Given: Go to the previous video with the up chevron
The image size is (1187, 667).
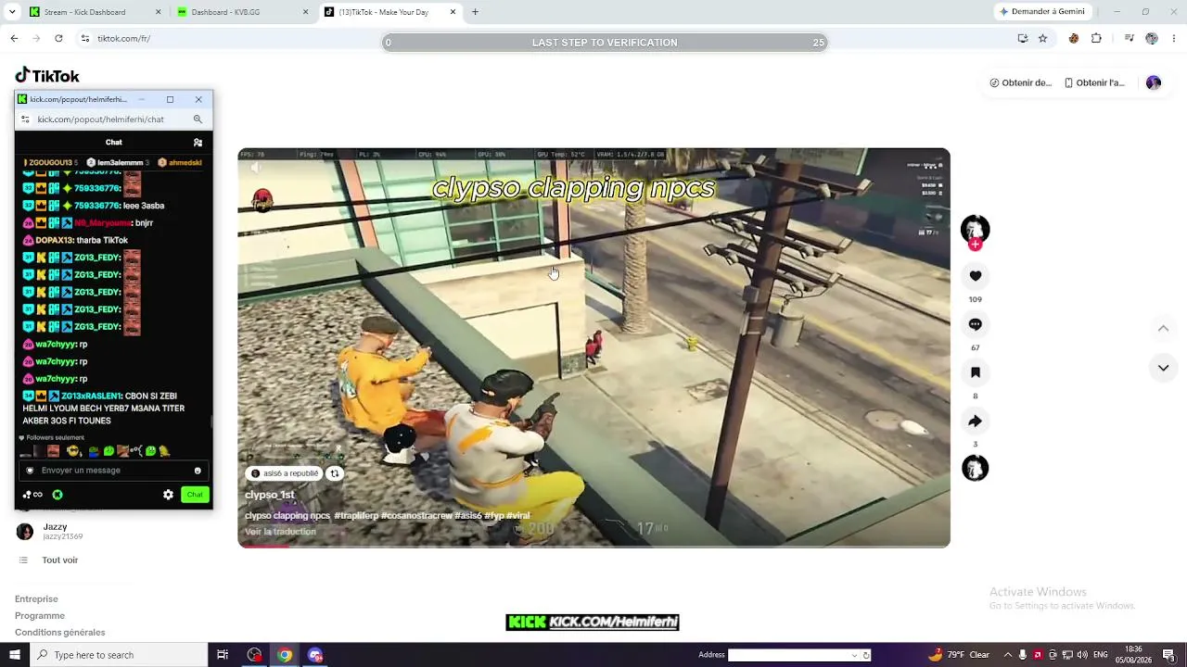Looking at the screenshot, I should 1163,329.
